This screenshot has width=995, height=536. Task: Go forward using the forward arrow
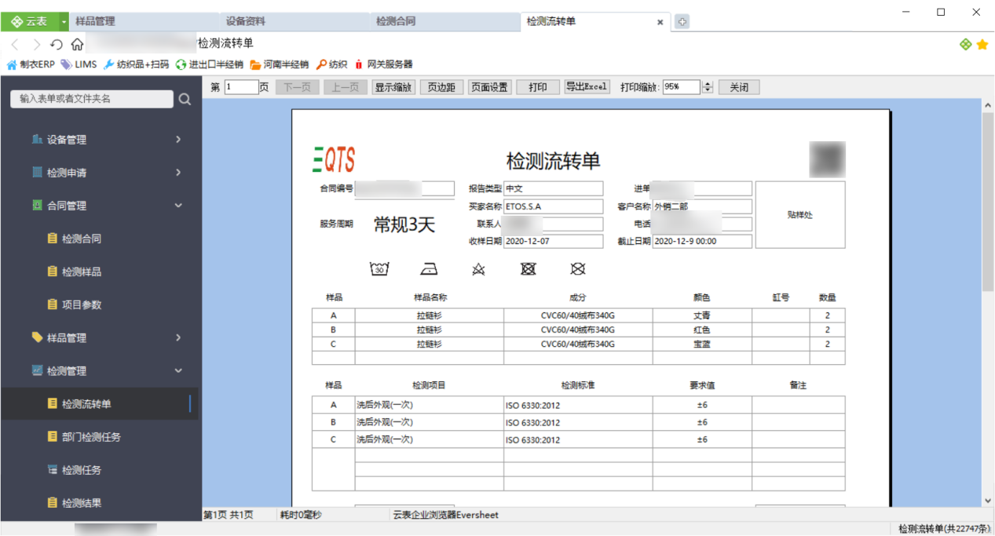(36, 44)
